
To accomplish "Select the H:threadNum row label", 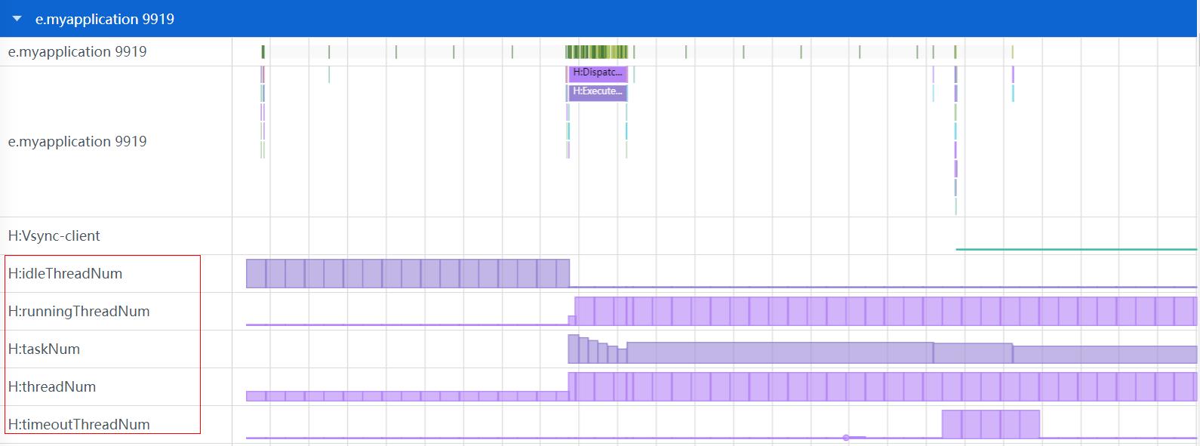I will pyautogui.click(x=51, y=387).
